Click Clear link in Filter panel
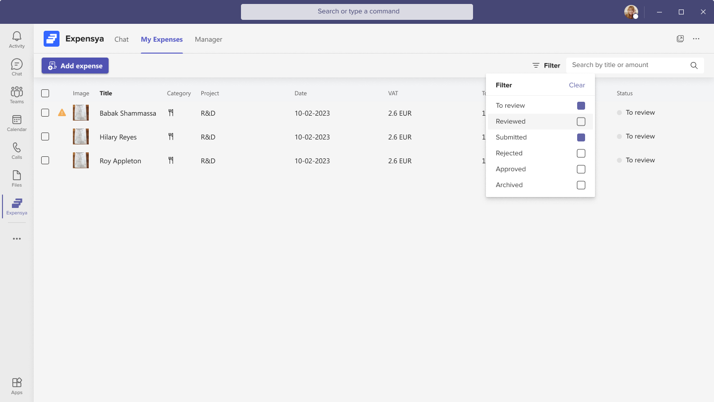Image resolution: width=714 pixels, height=402 pixels. click(577, 85)
